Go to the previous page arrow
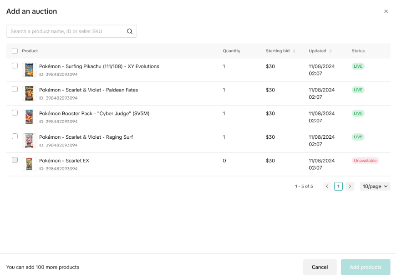This screenshot has height=277, width=396. 327,186
